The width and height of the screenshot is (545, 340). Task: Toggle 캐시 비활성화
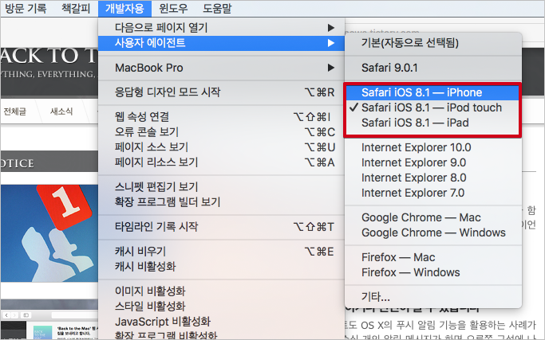point(221,267)
